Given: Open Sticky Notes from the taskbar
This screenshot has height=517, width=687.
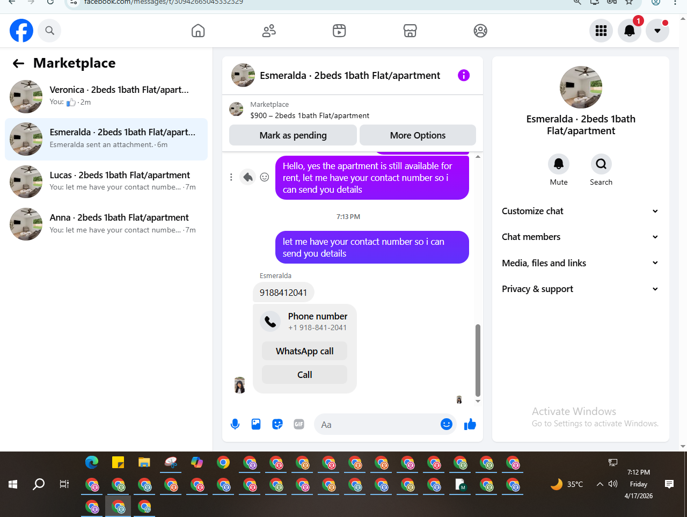Looking at the screenshot, I should (118, 462).
